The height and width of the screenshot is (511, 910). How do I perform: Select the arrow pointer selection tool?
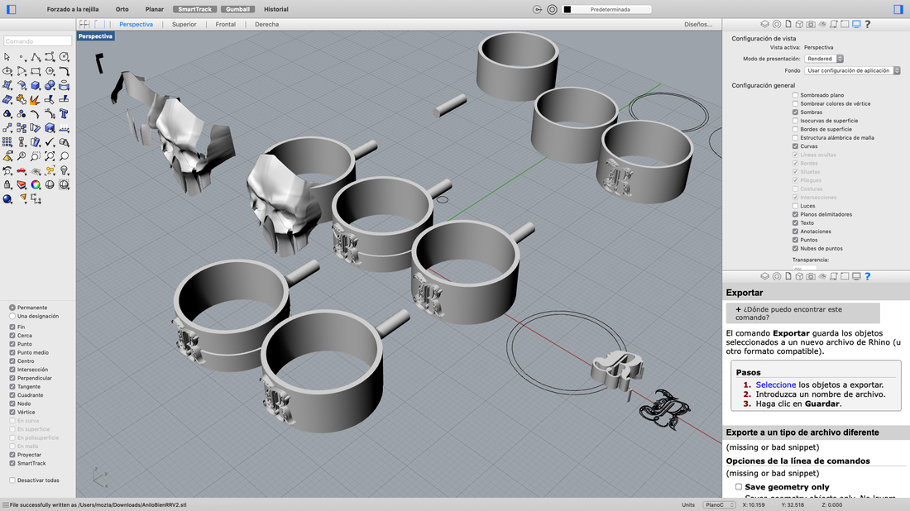tap(7, 57)
